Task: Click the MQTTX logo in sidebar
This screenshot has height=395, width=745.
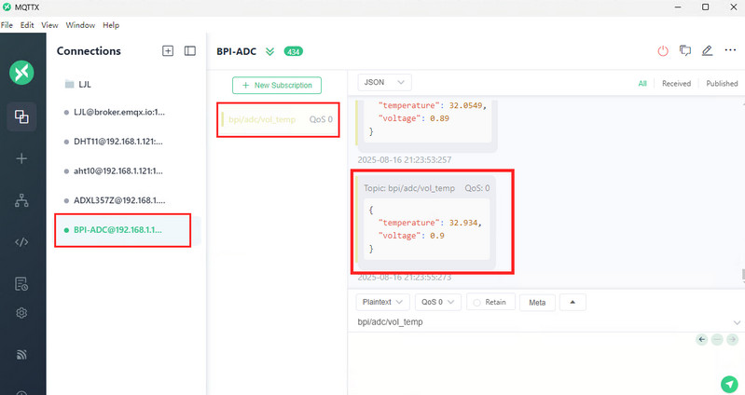Action: click(x=21, y=73)
